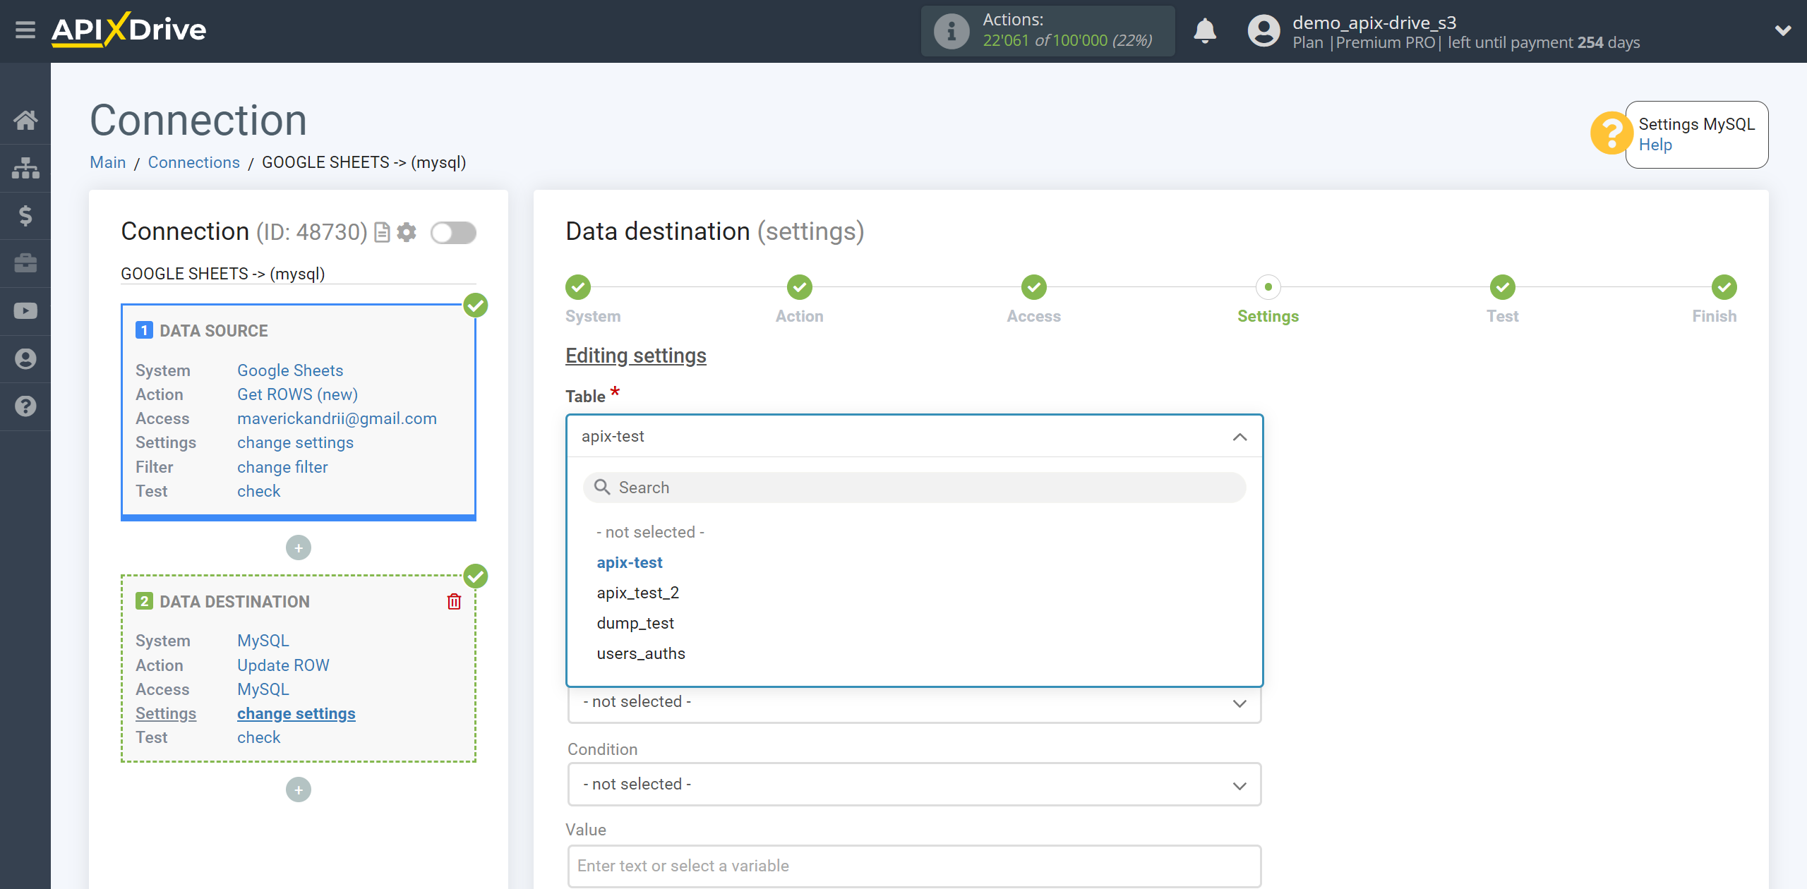The image size is (1807, 889).
Task: Open MySQL access link in destination
Action: [263, 689]
